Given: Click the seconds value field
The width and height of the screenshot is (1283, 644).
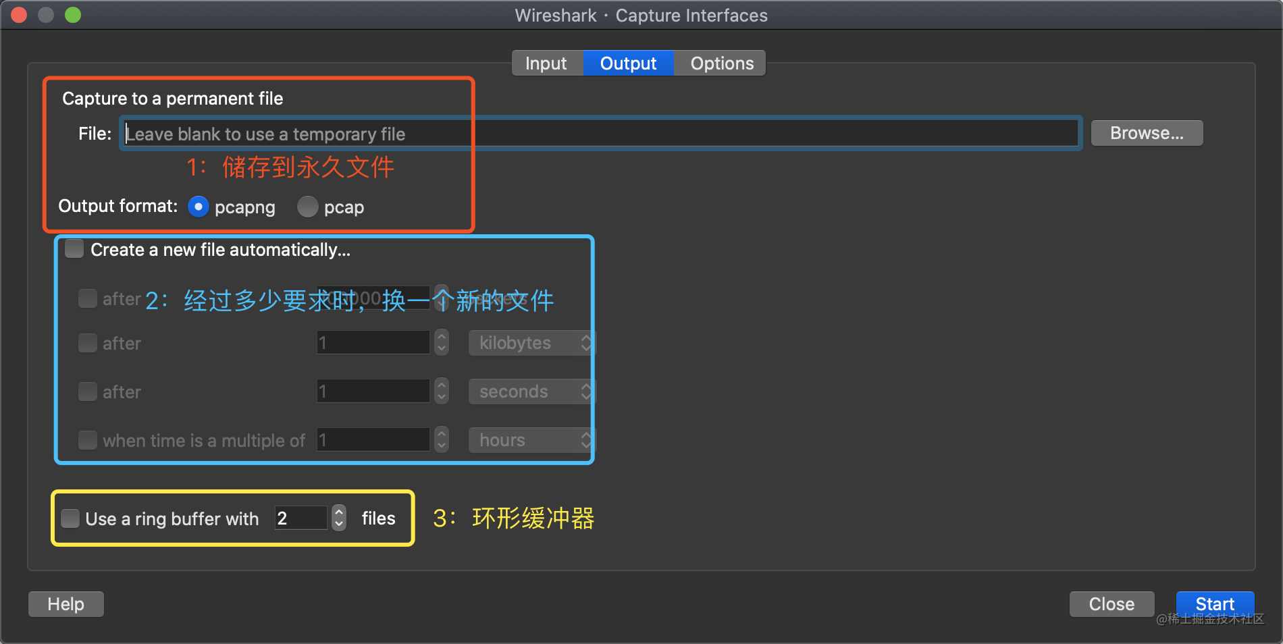Looking at the screenshot, I should tap(373, 392).
